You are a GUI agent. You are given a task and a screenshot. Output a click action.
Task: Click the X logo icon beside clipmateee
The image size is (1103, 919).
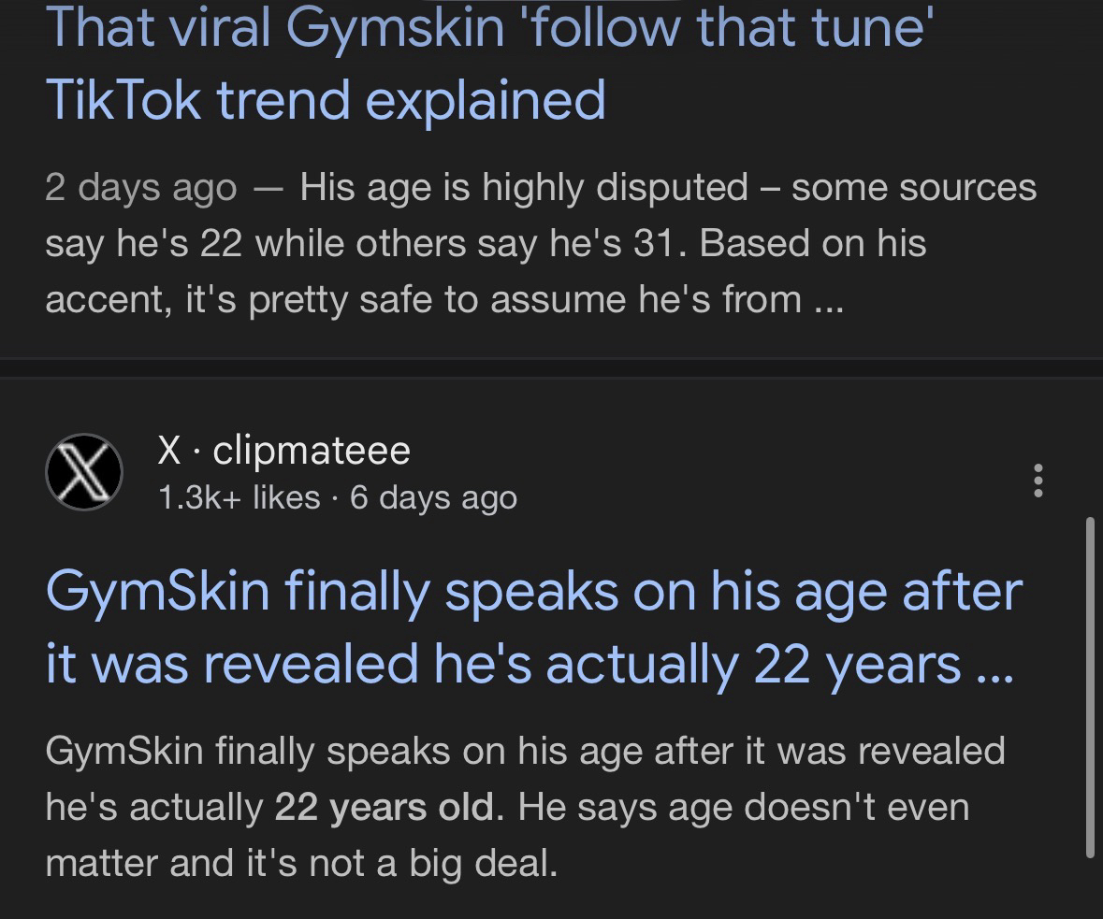coord(84,472)
